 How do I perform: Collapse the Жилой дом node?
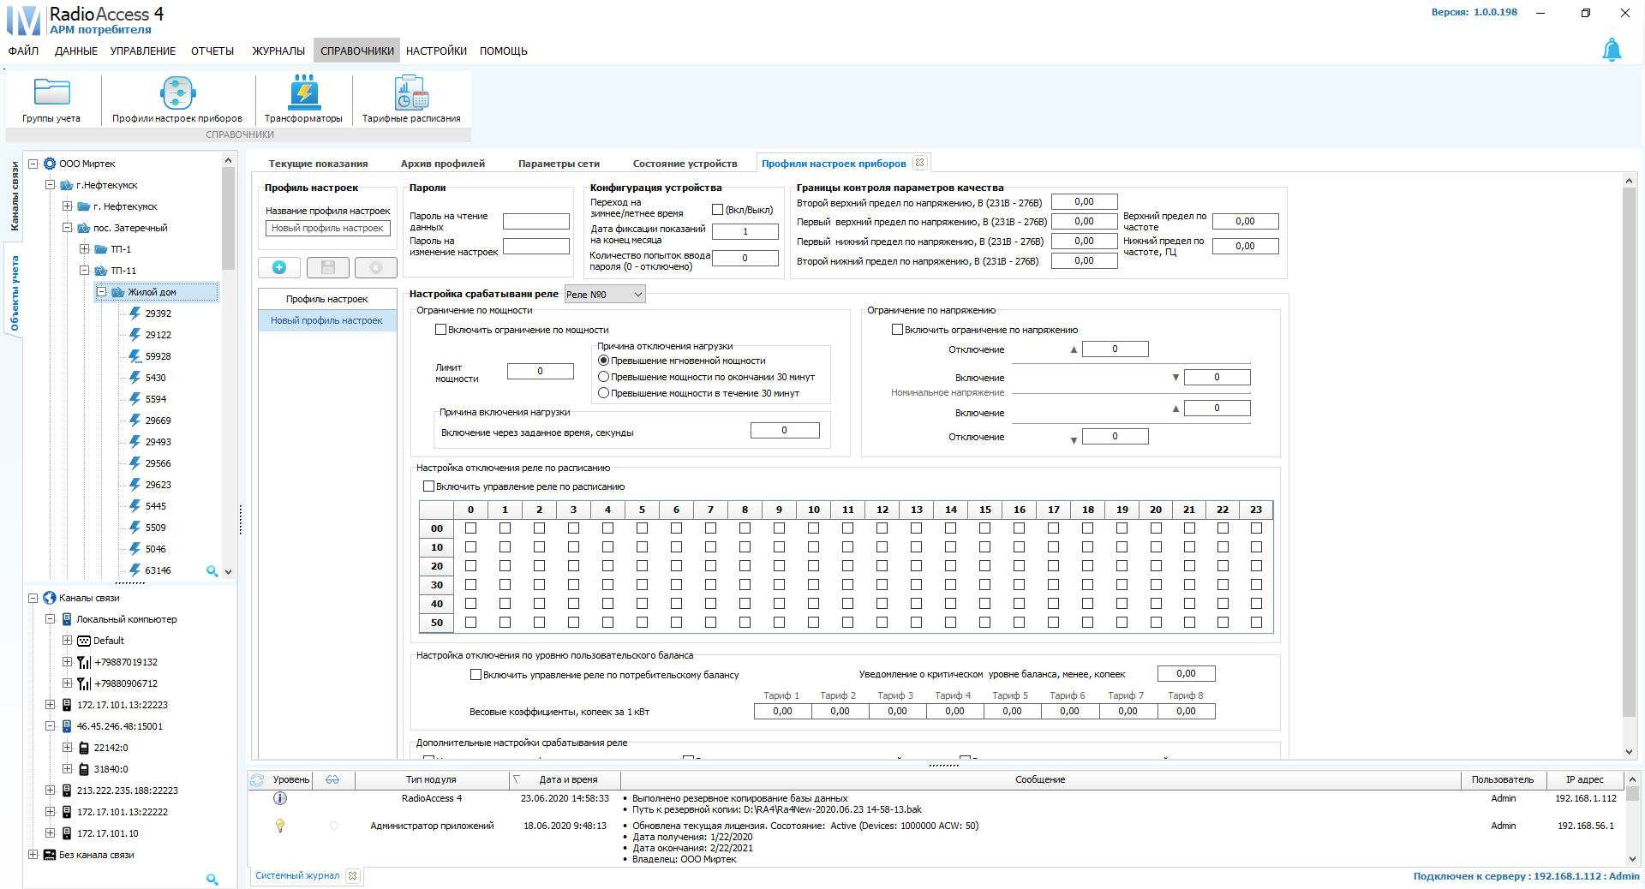[101, 292]
